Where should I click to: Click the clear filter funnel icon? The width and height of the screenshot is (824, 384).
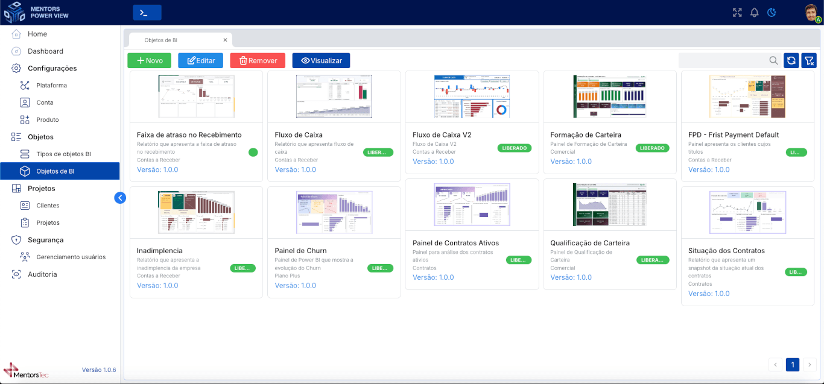click(809, 60)
